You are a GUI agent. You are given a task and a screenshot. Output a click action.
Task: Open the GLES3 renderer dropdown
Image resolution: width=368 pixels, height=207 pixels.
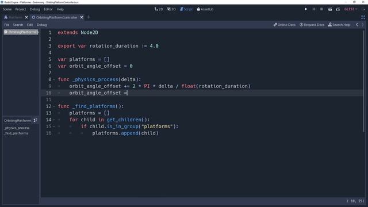pos(351,9)
